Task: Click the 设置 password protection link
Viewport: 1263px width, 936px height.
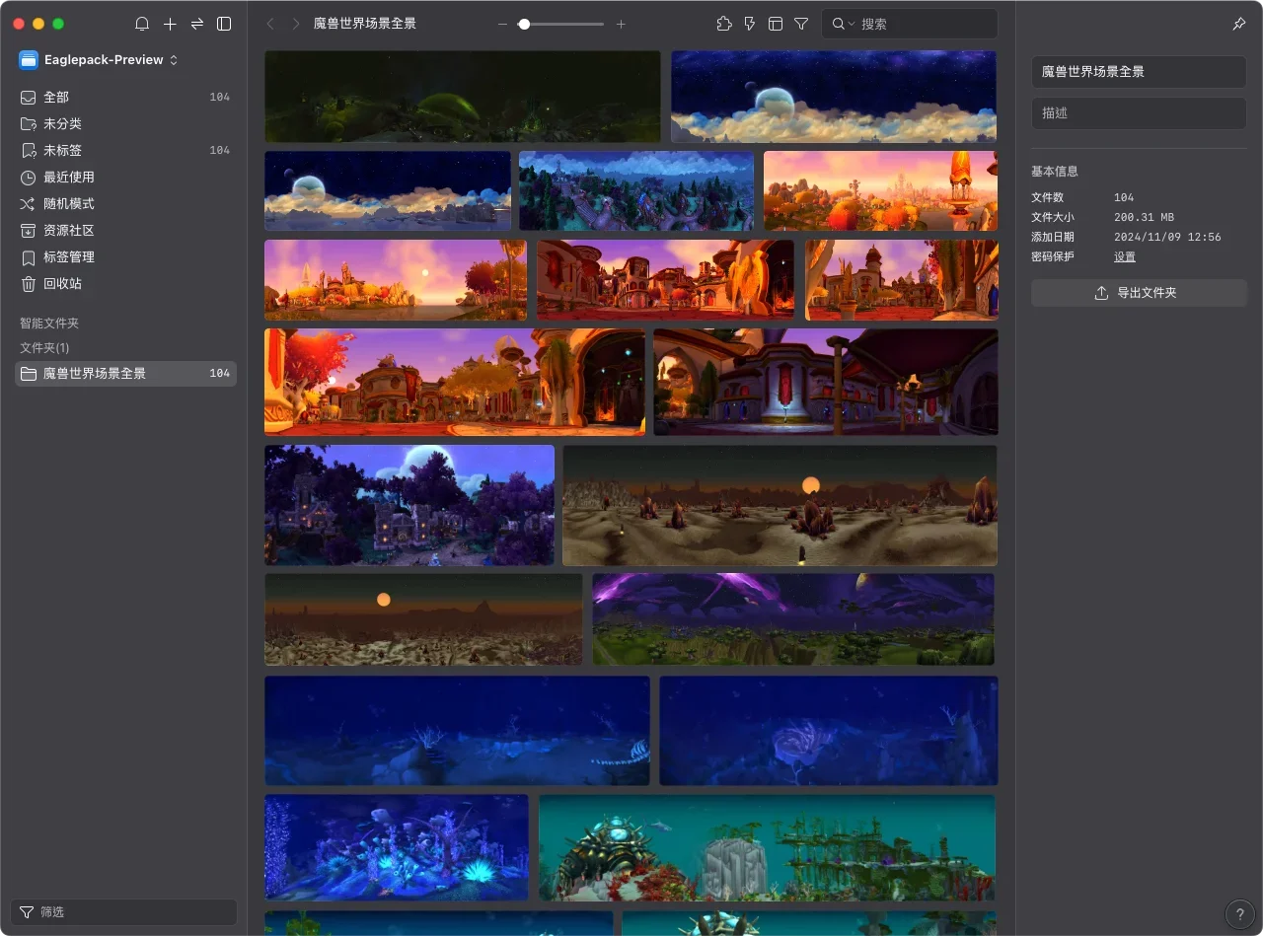Action: pyautogui.click(x=1125, y=256)
